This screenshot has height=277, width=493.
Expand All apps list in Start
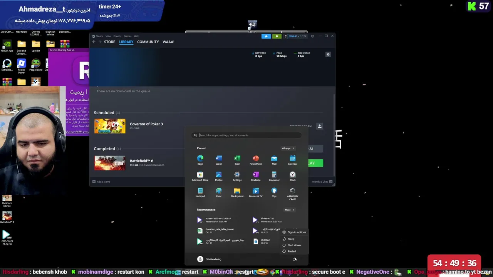[x=288, y=149]
